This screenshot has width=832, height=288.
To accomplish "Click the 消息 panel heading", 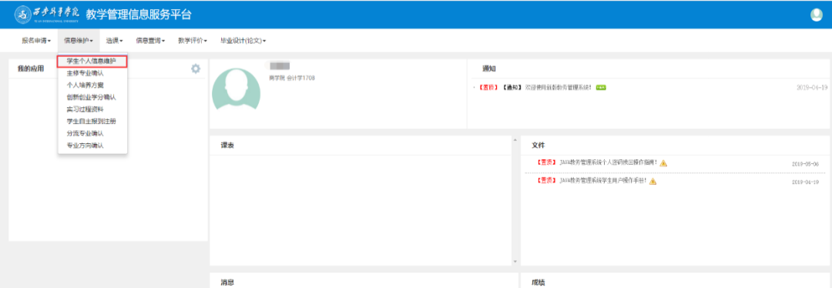I will [227, 283].
